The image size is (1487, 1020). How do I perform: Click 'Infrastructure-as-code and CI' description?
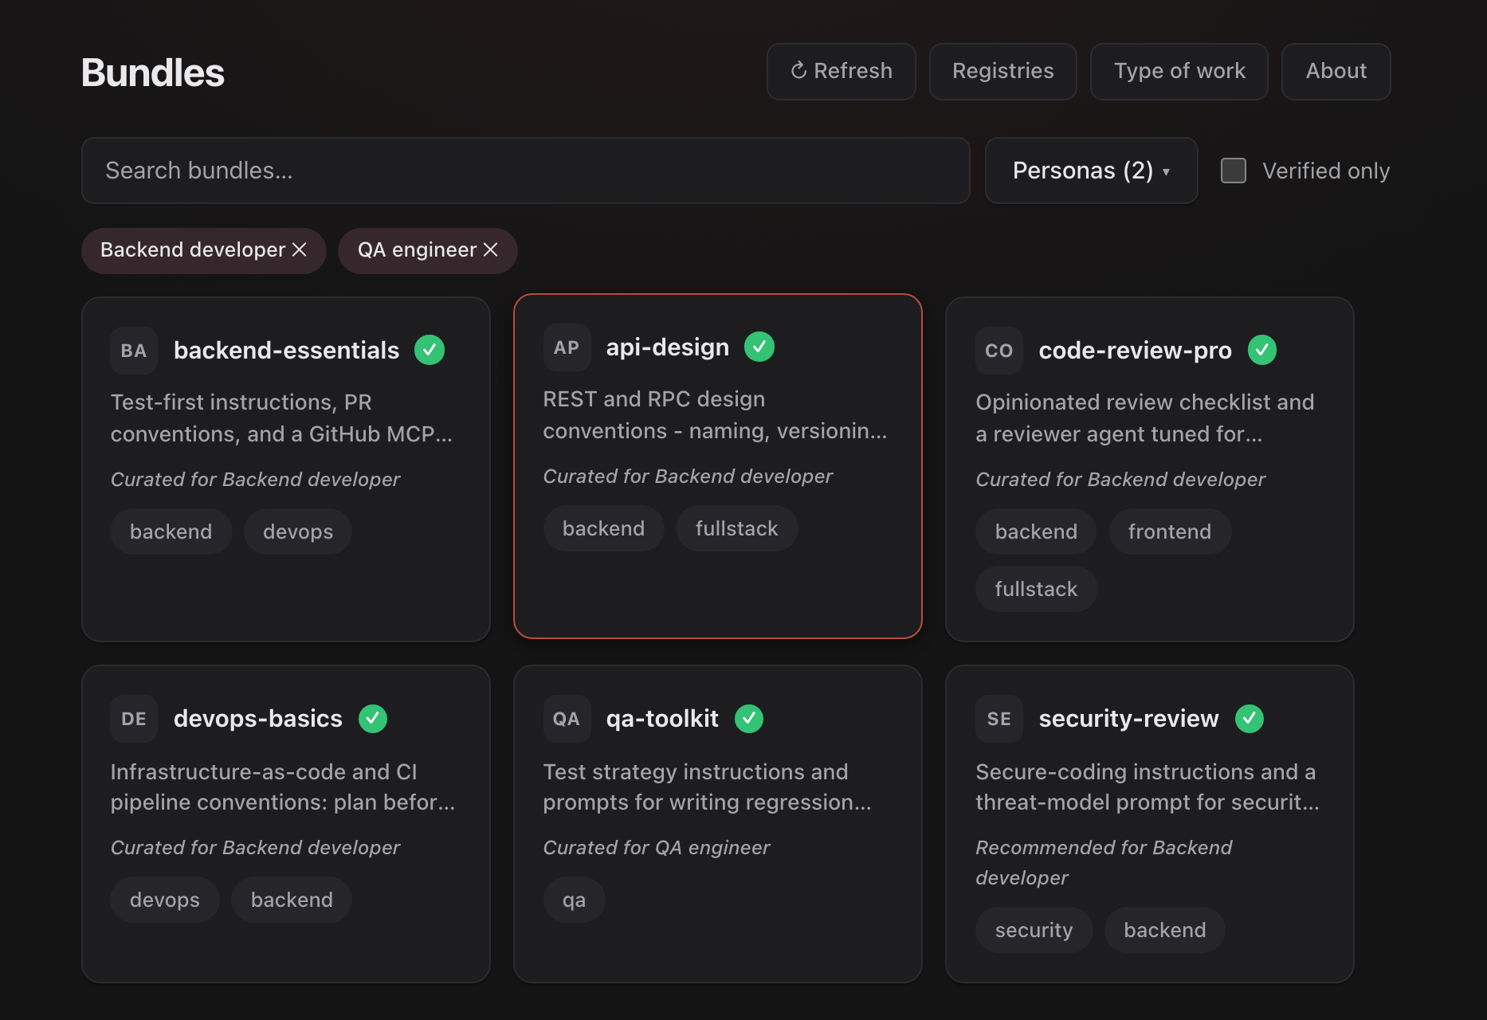(x=283, y=787)
